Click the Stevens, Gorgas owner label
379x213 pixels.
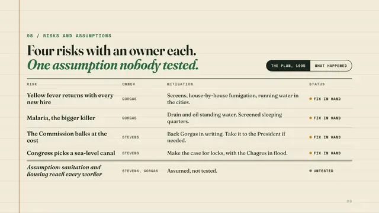[140, 171]
